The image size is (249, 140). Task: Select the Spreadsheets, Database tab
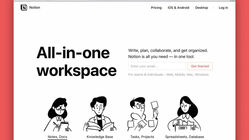point(184,137)
